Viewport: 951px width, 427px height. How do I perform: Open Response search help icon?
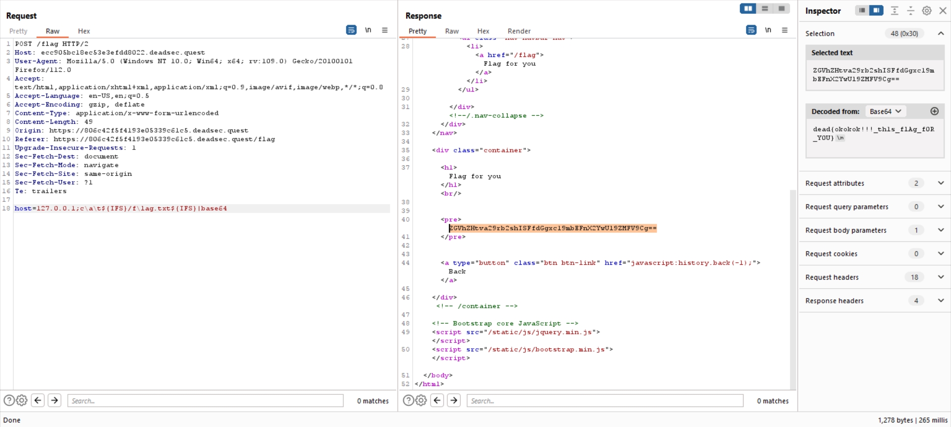pos(408,400)
